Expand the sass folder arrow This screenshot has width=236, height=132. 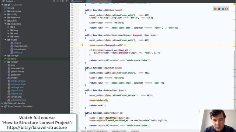(x=8, y=33)
